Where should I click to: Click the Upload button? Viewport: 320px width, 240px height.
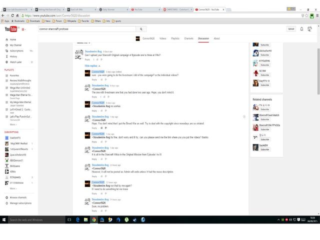point(291,29)
